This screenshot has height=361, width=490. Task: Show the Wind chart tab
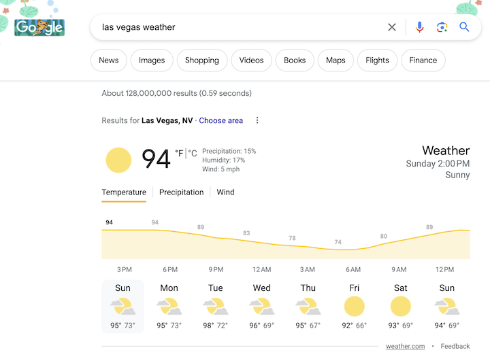pos(225,192)
